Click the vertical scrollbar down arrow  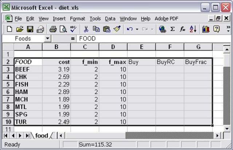coord(227,129)
